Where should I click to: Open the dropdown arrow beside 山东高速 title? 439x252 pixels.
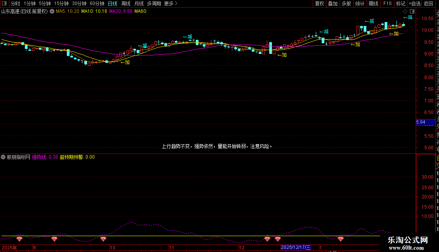52,11
